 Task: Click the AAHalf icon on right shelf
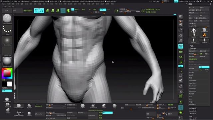click(x=181, y=41)
